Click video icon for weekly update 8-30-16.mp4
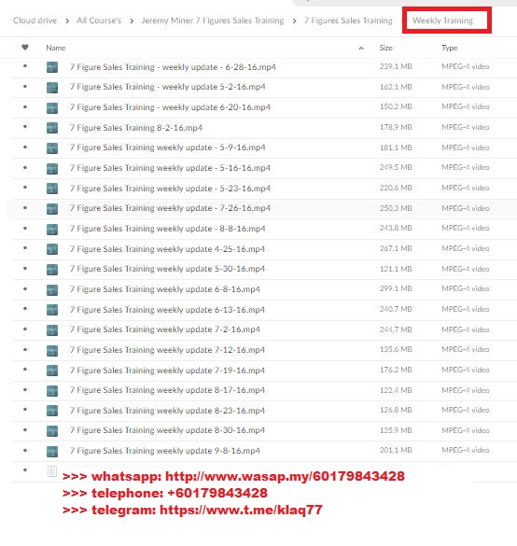Image resolution: width=517 pixels, height=546 pixels. pyautogui.click(x=52, y=431)
